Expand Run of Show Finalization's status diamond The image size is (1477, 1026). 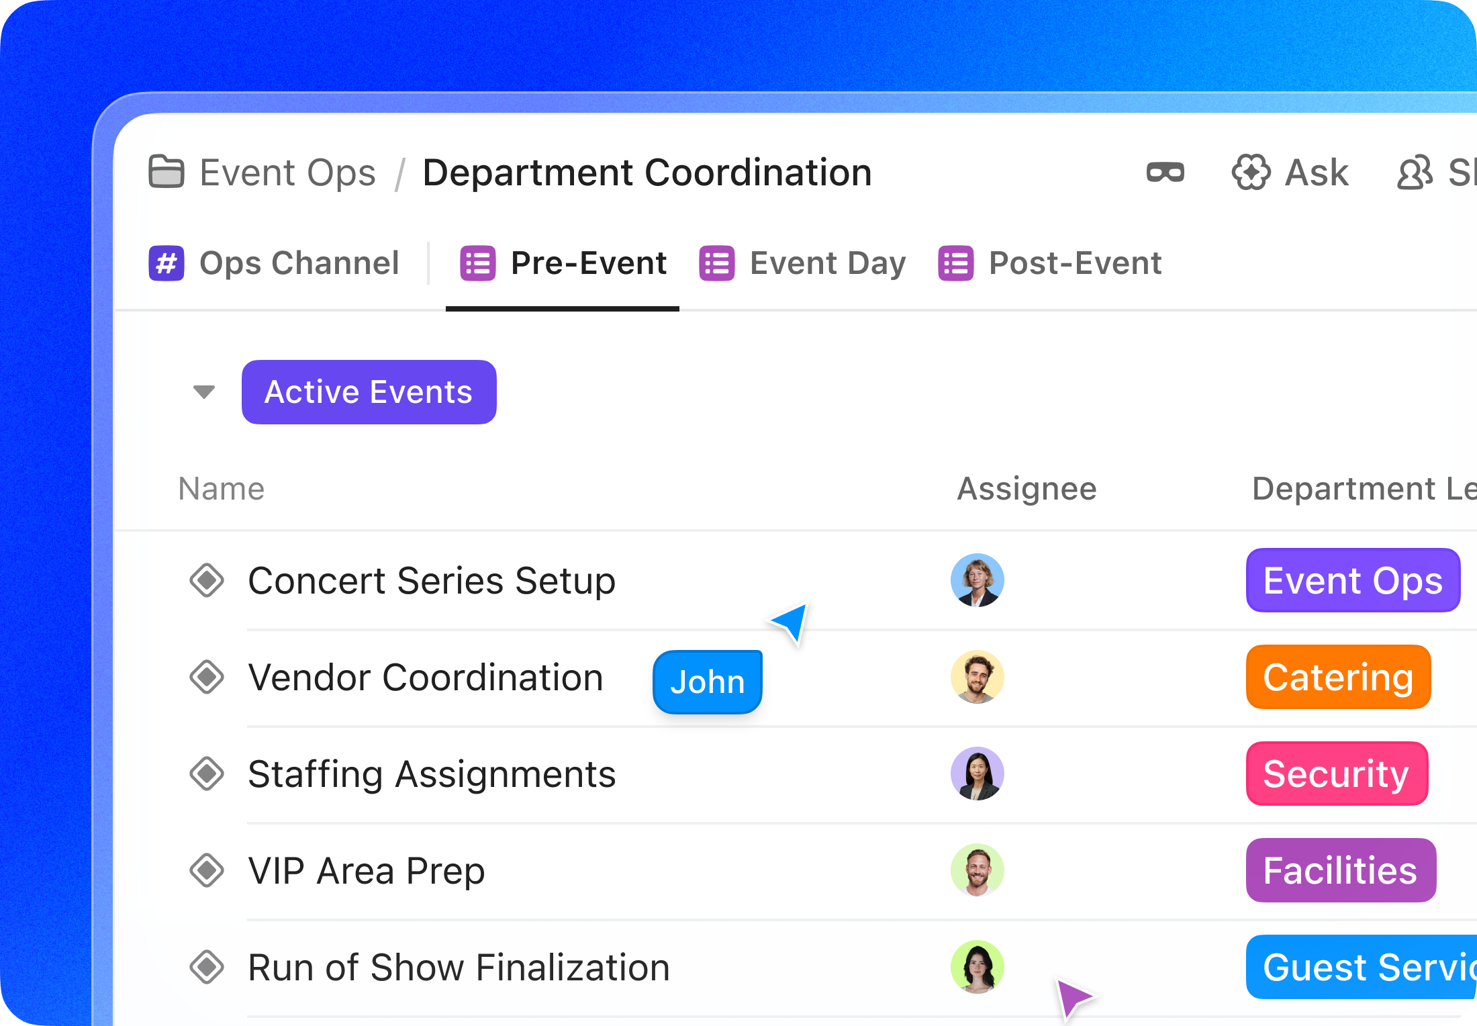click(207, 967)
